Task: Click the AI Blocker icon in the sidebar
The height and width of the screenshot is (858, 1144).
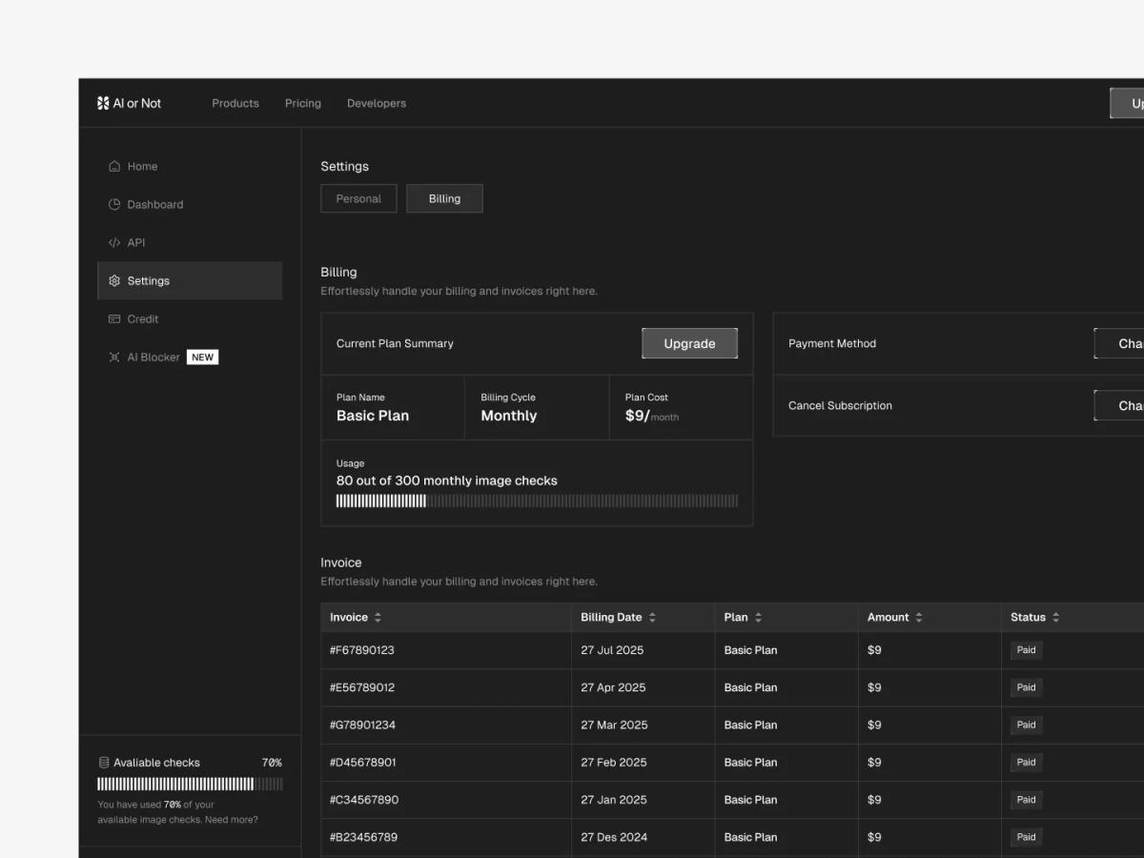Action: coord(114,357)
